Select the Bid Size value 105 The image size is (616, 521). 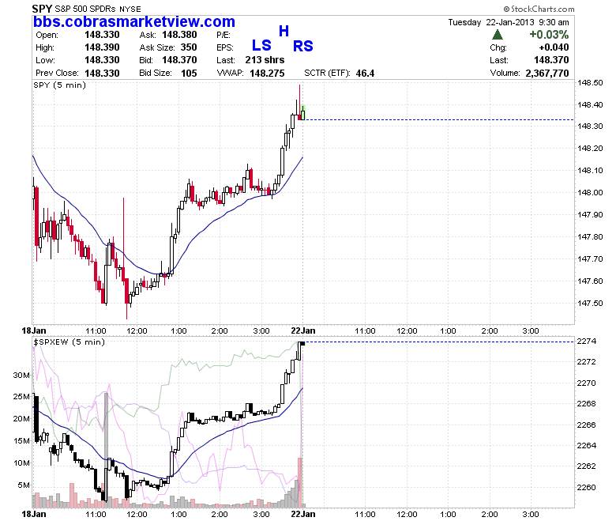tap(189, 74)
